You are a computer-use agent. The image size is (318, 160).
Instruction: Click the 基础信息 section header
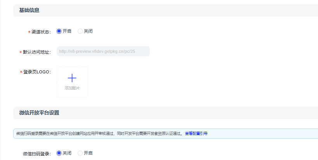coord(29,10)
